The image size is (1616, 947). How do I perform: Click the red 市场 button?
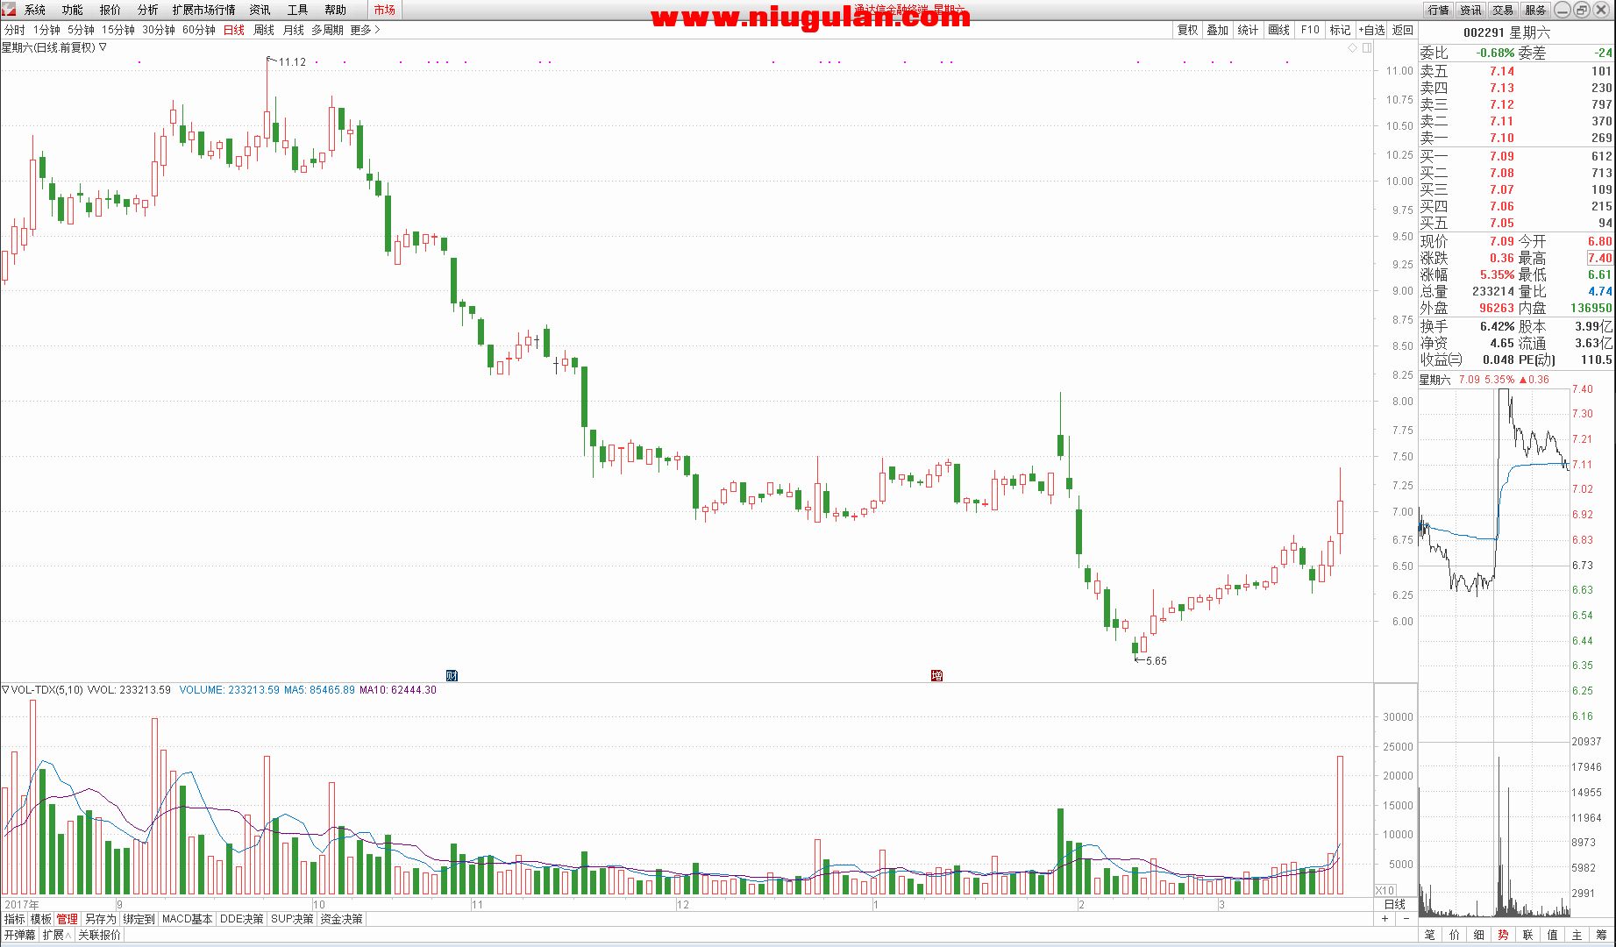(x=384, y=10)
